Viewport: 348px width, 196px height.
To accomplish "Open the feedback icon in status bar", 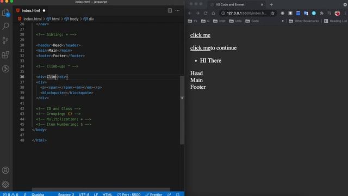I will tap(169, 194).
